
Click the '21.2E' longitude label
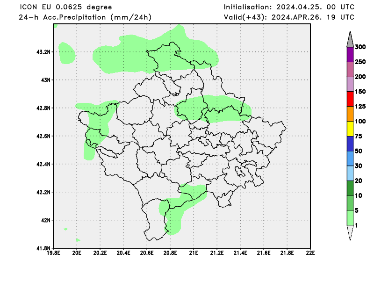point(217,253)
